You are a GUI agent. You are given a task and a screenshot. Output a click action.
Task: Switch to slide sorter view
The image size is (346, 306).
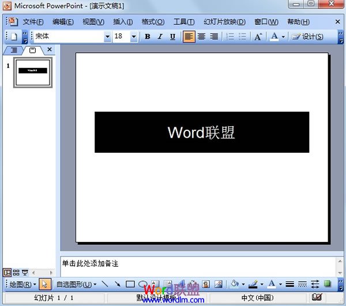pos(16,273)
